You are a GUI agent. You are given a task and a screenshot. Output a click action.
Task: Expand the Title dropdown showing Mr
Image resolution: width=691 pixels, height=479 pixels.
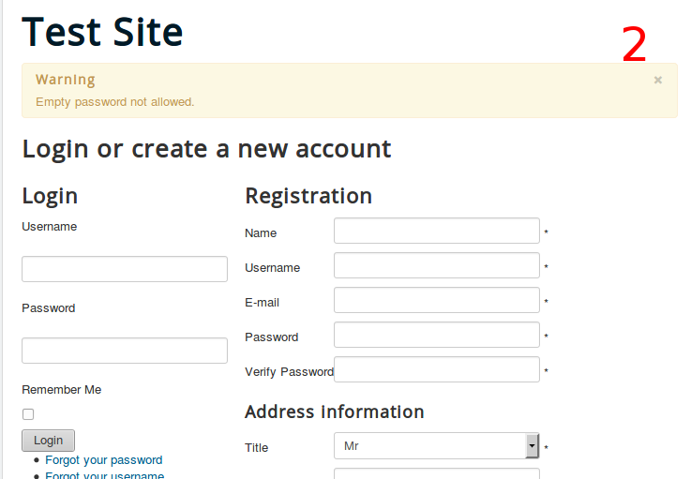point(437,446)
